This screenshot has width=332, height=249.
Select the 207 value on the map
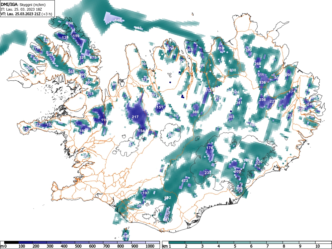coord(90,93)
